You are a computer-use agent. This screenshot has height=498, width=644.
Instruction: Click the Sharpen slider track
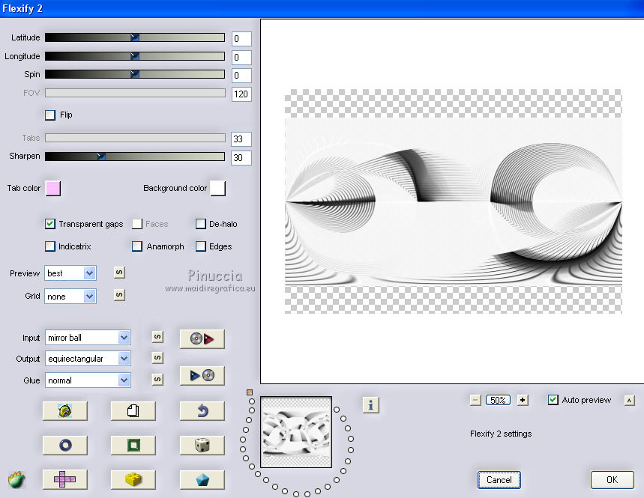(x=135, y=157)
